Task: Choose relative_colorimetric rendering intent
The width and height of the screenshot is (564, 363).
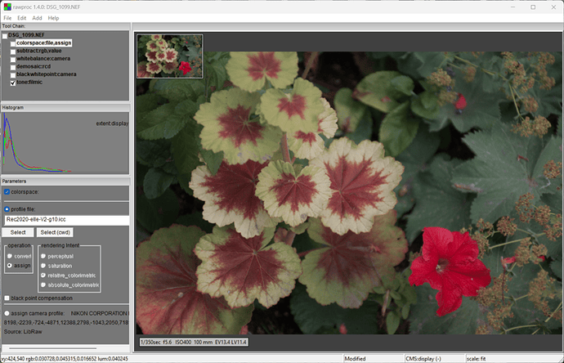Action: point(43,276)
